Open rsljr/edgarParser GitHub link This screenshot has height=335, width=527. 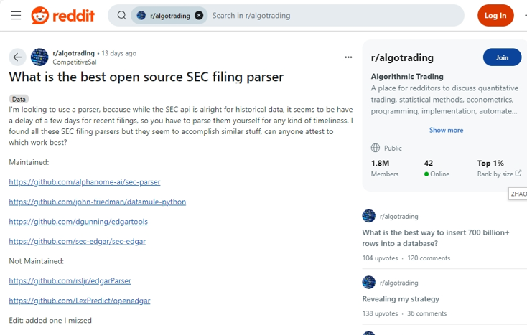coord(70,281)
